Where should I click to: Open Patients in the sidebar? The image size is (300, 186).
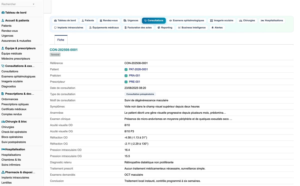pos(6,26)
